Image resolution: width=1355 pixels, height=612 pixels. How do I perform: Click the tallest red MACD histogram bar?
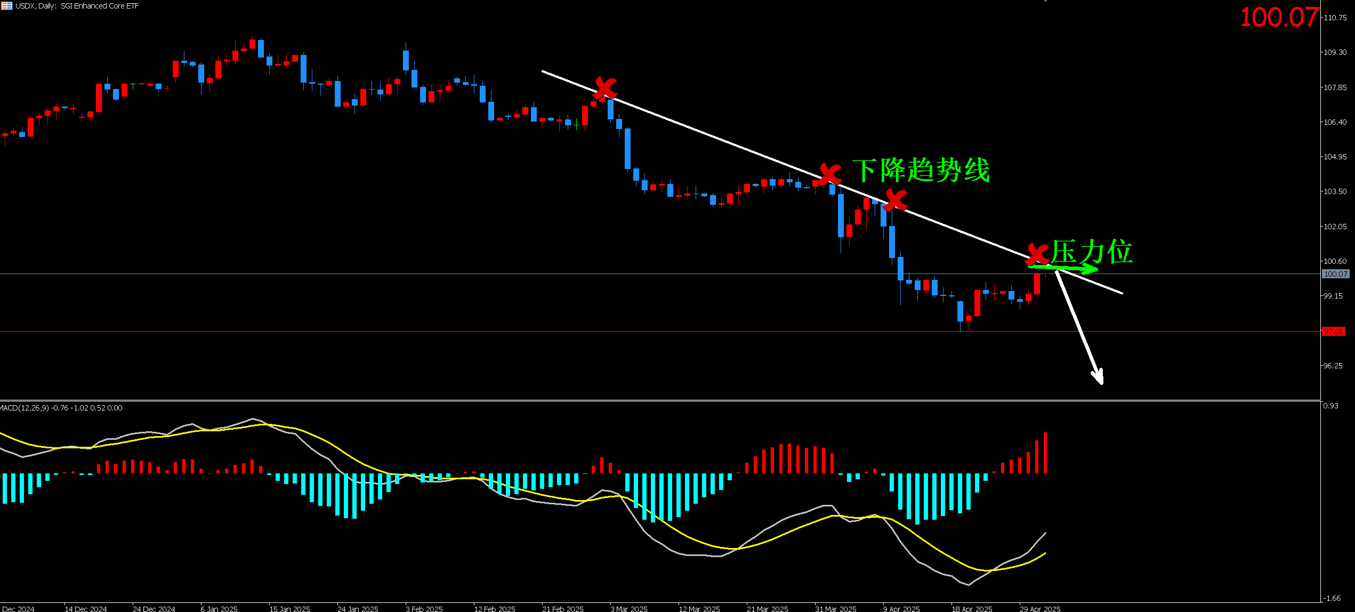1045,453
